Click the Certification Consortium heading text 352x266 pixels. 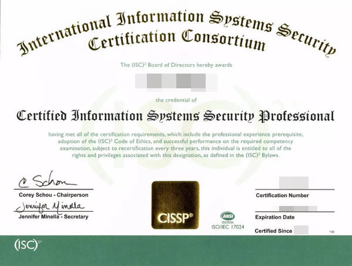(177, 41)
